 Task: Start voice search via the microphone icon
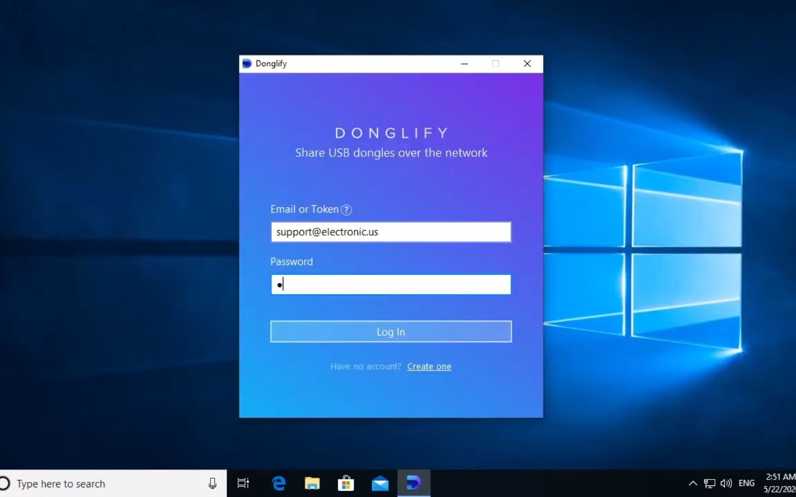pyautogui.click(x=212, y=483)
